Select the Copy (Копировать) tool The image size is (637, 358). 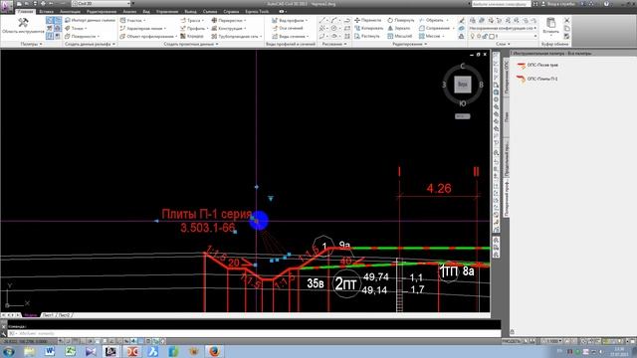[369, 28]
